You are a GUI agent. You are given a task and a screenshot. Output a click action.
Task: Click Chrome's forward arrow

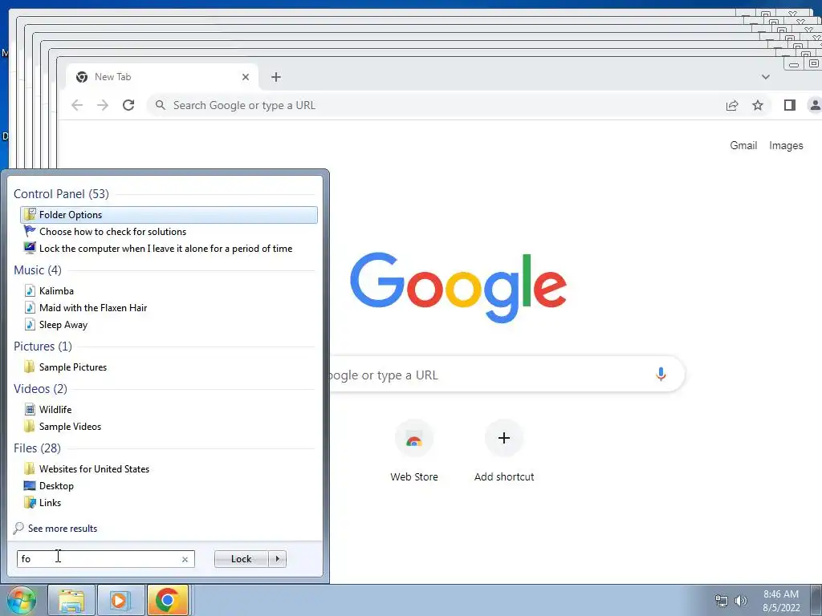tap(103, 105)
